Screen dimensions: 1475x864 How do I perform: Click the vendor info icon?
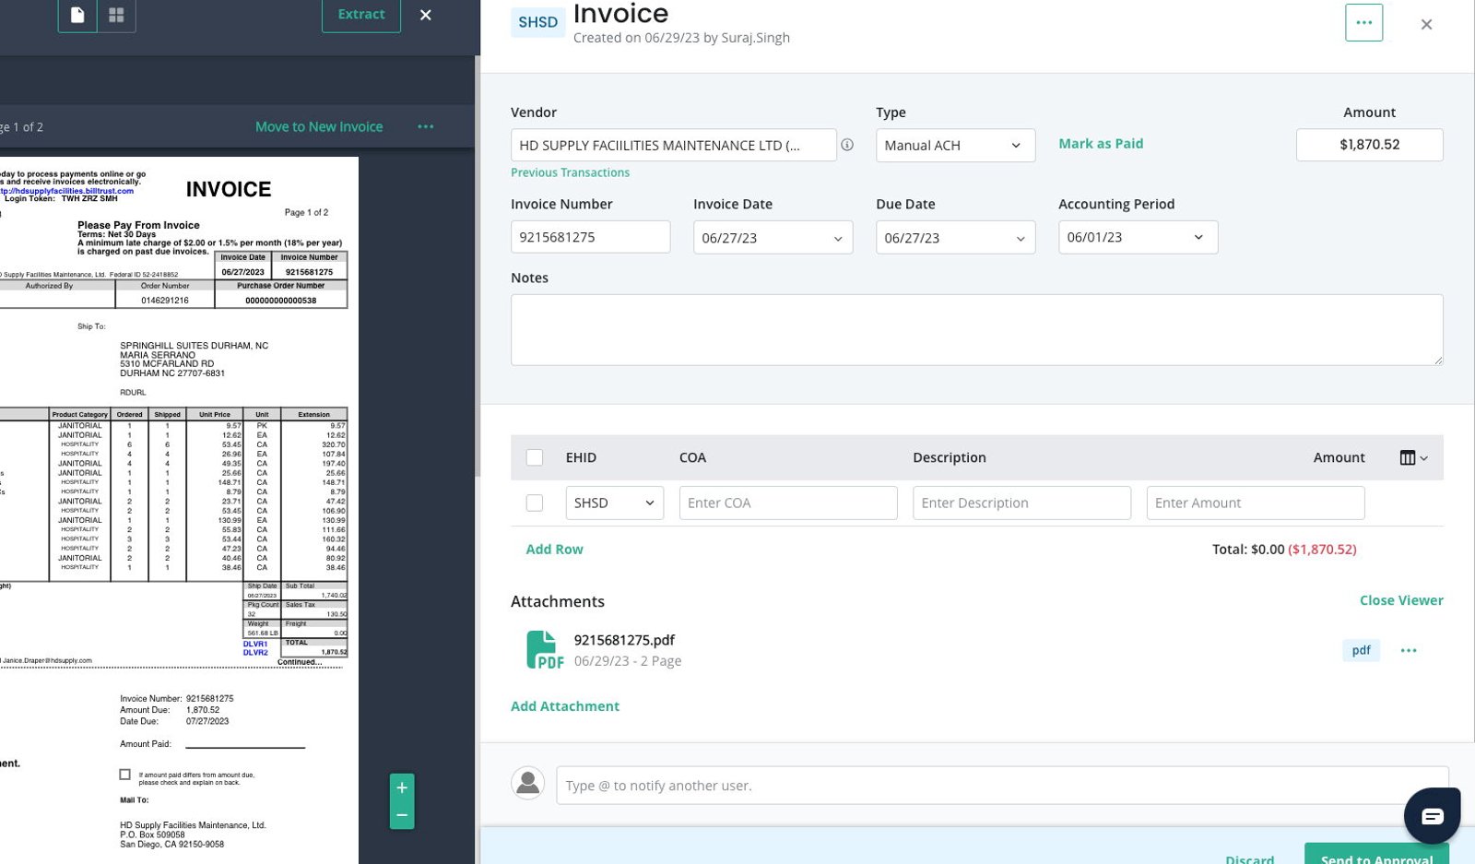pos(846,145)
